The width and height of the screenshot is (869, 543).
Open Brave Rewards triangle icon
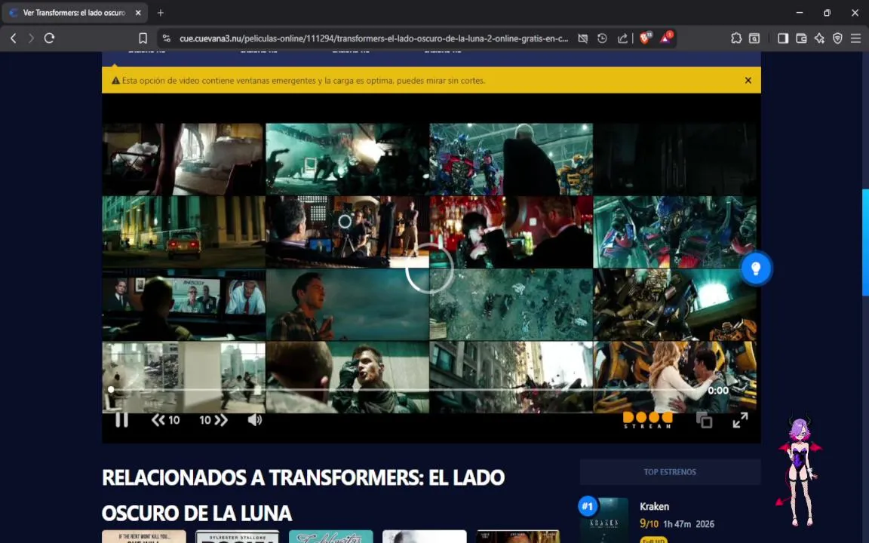click(x=665, y=38)
